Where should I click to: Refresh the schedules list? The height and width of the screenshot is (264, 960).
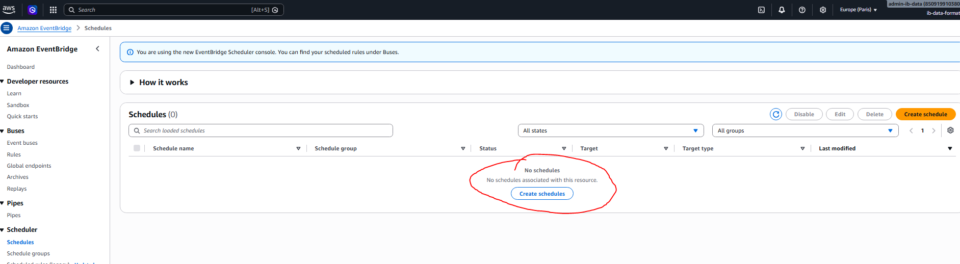coord(776,114)
